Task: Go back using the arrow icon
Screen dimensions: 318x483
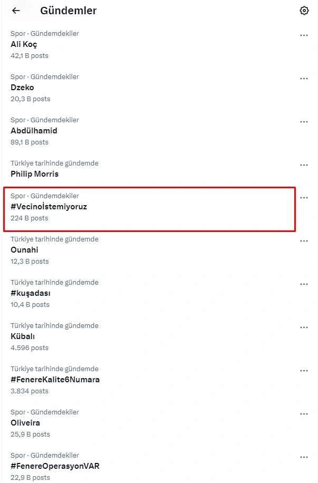Action: pos(16,11)
